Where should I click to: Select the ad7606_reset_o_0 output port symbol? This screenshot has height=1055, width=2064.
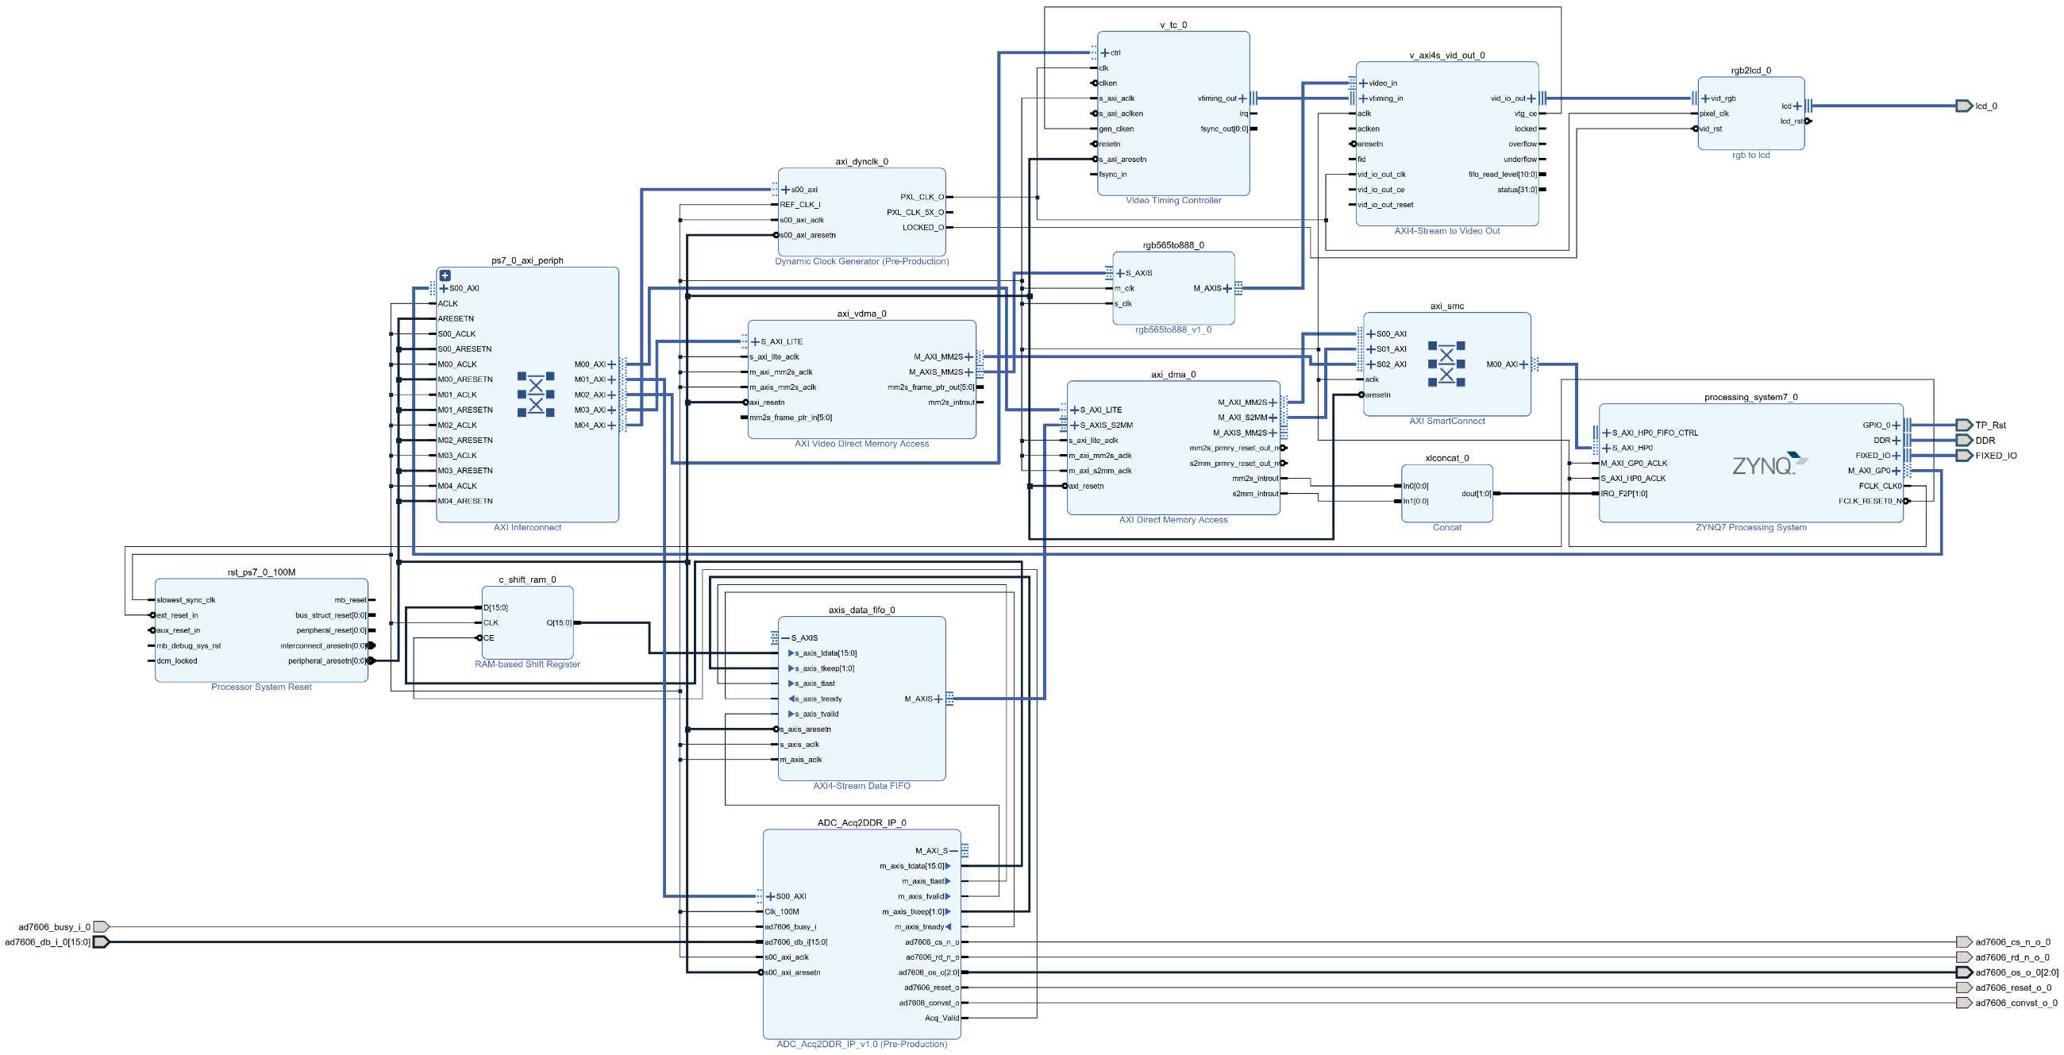coord(1964,988)
